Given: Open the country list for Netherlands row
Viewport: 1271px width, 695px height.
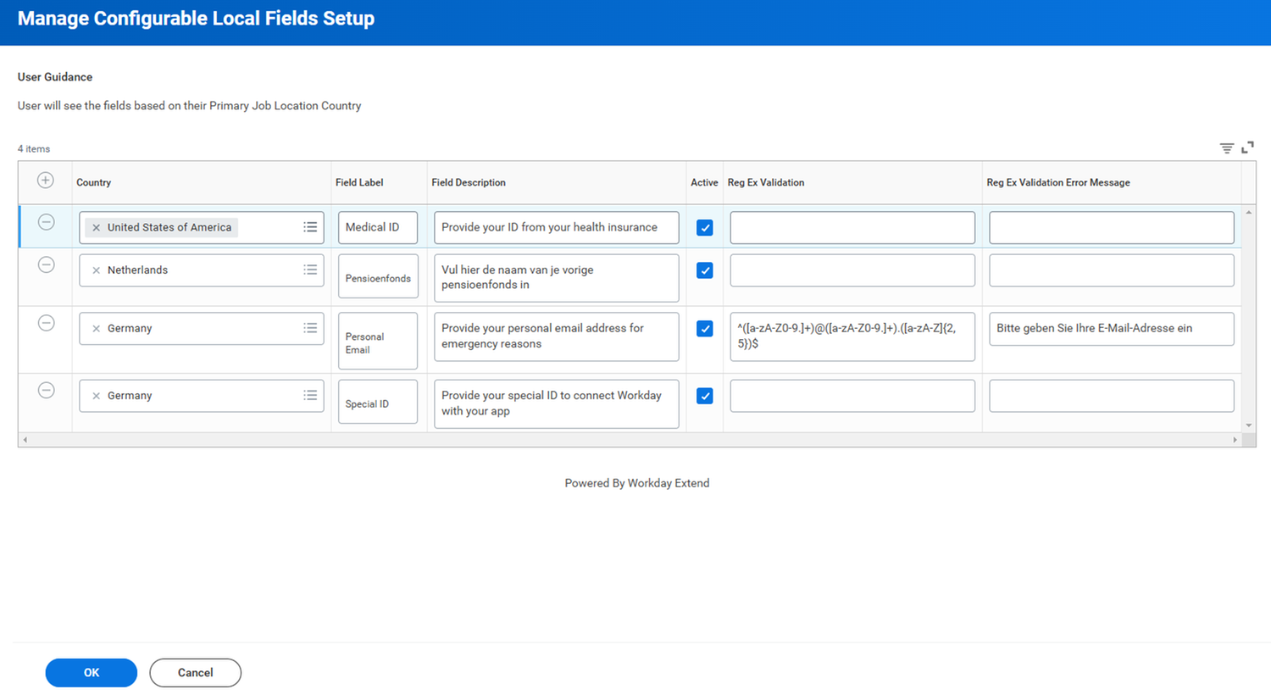Looking at the screenshot, I should 310,270.
